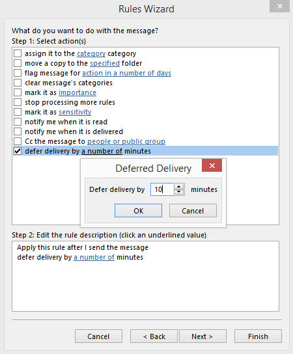
Task: Click the Finish button
Action: coord(258,336)
